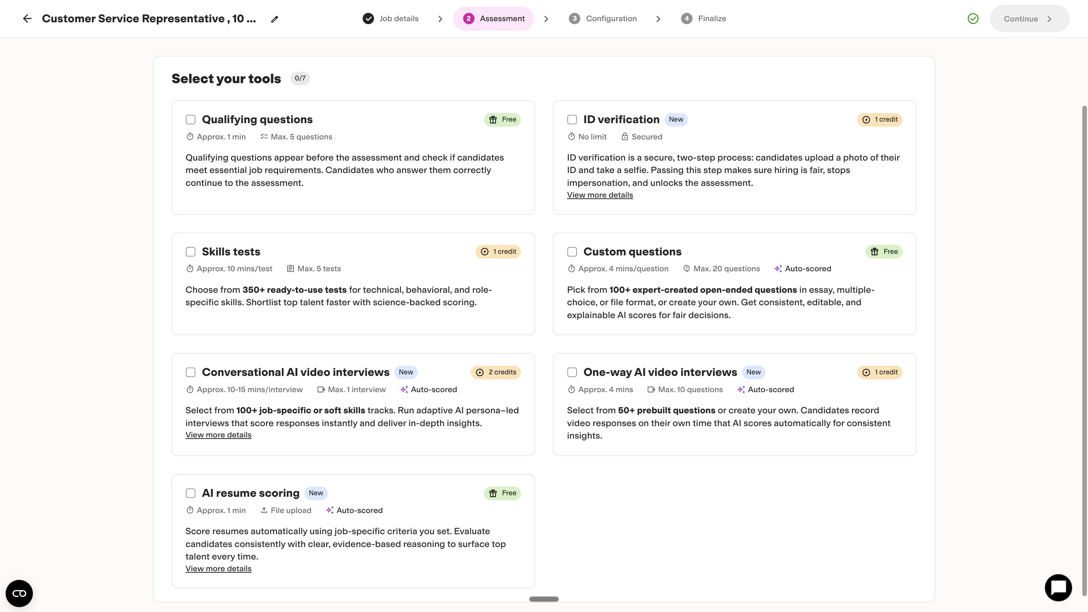Viewport: 1088px width, 612px height.
Task: Click the video camera icon by Max. 10 questions
Action: click(651, 389)
